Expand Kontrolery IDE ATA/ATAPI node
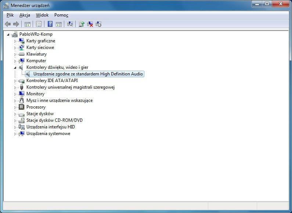Screen dimensions: 292x213 tap(15, 81)
